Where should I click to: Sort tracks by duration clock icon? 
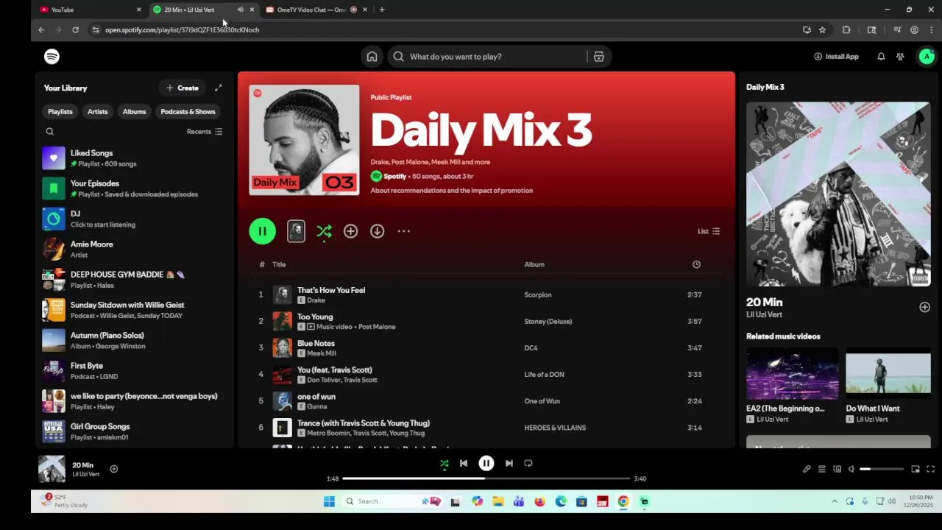click(x=696, y=264)
